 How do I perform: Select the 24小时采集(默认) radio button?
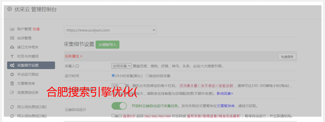[x=113, y=75]
